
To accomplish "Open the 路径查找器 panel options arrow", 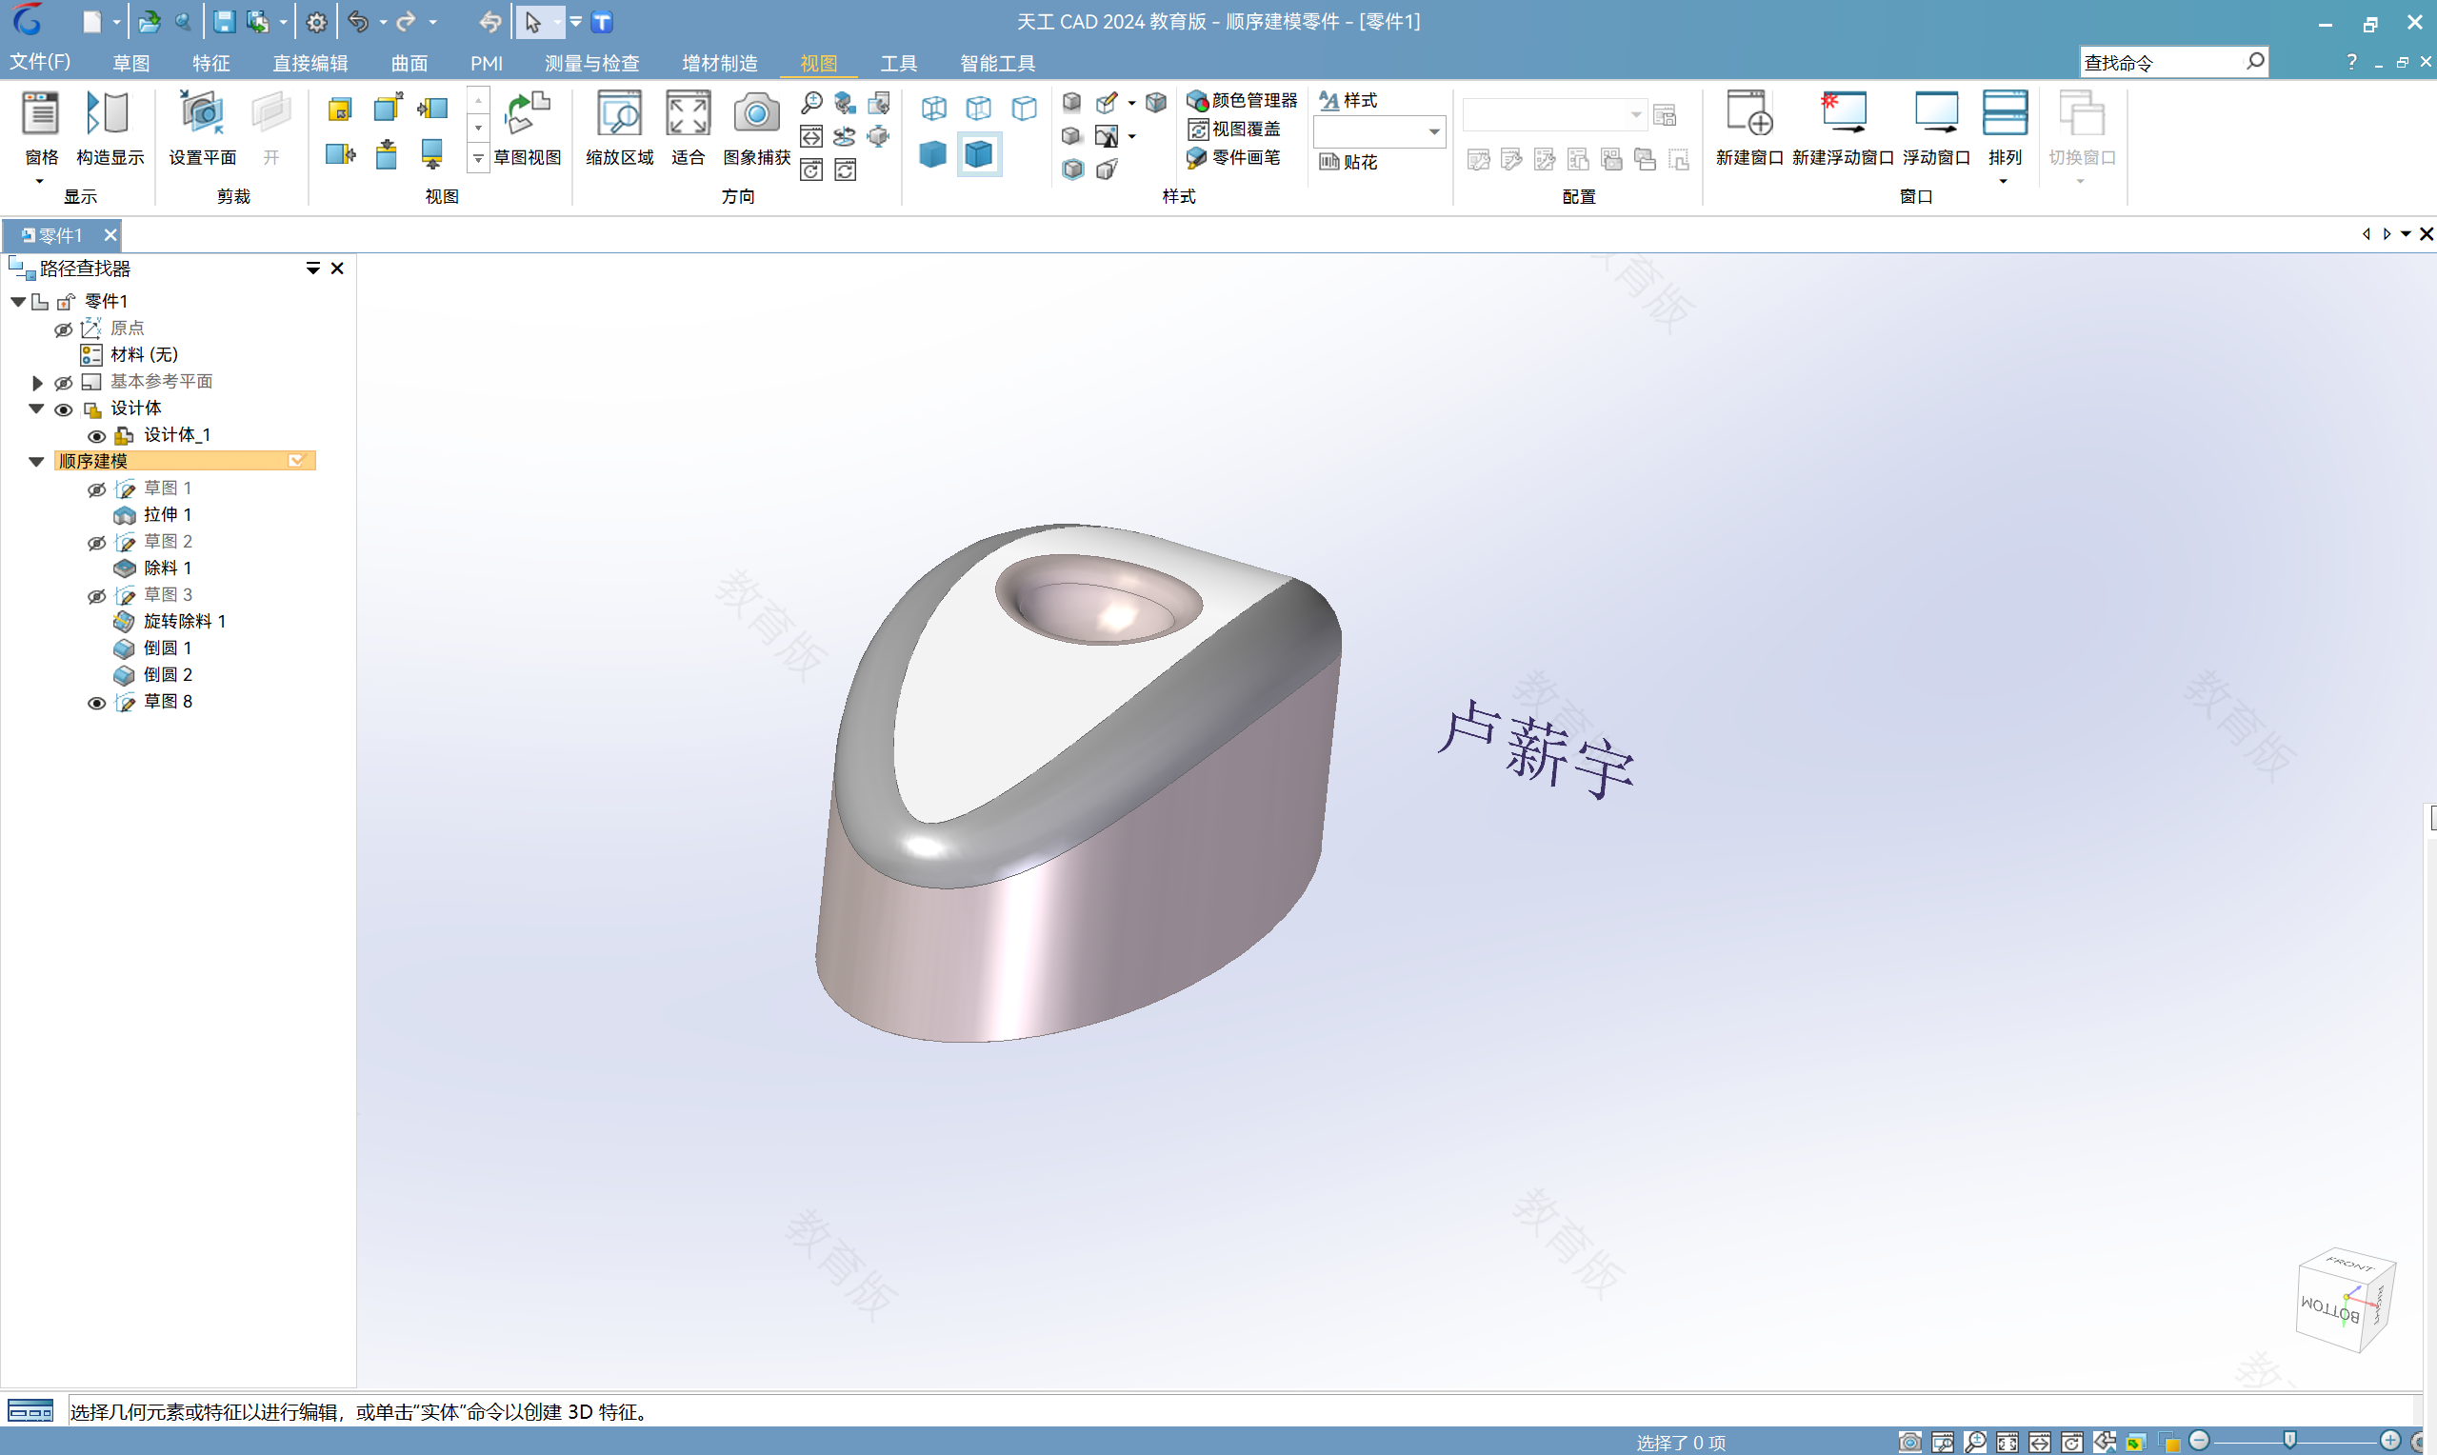I will 312,268.
